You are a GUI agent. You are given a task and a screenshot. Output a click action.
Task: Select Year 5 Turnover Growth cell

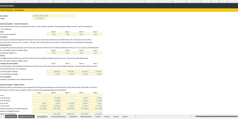[95, 34]
